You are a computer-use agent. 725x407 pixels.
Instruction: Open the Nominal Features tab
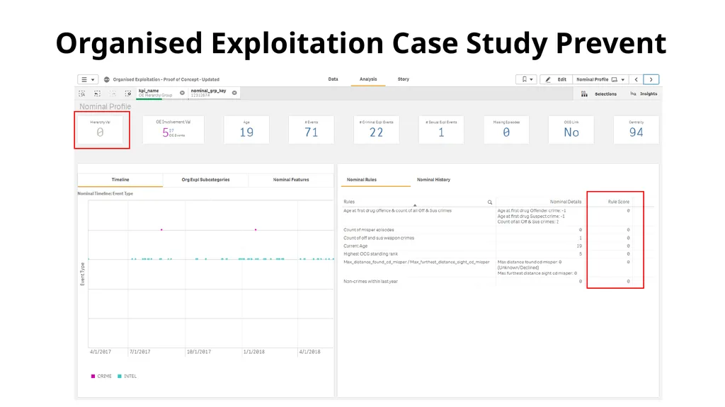click(x=291, y=180)
